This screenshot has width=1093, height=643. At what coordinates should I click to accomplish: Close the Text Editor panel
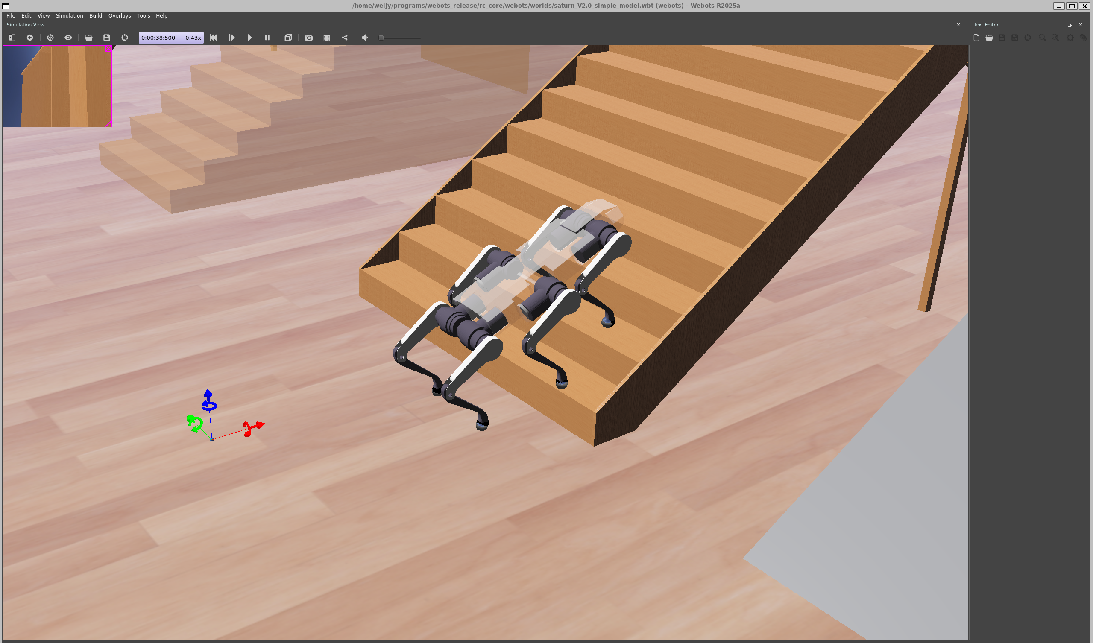(1081, 25)
